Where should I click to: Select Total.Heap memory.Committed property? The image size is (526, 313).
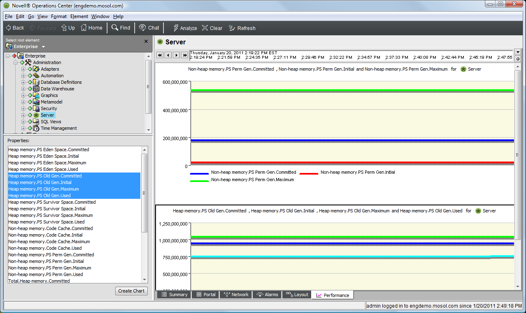pos(74,281)
